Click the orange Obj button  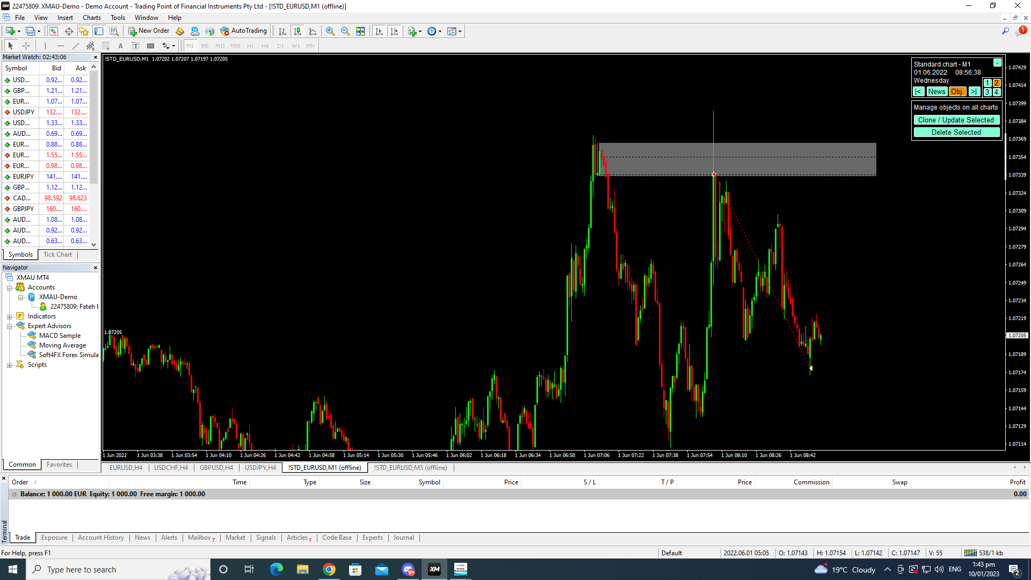tap(957, 92)
